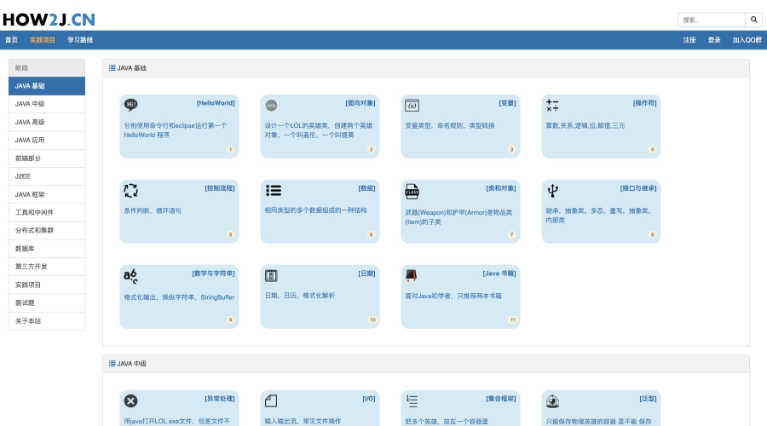Open the 首页 nav item
The image size is (767, 426).
pyautogui.click(x=11, y=40)
